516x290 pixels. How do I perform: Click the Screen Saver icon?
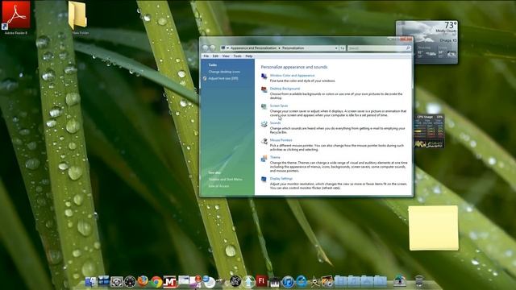(x=264, y=107)
